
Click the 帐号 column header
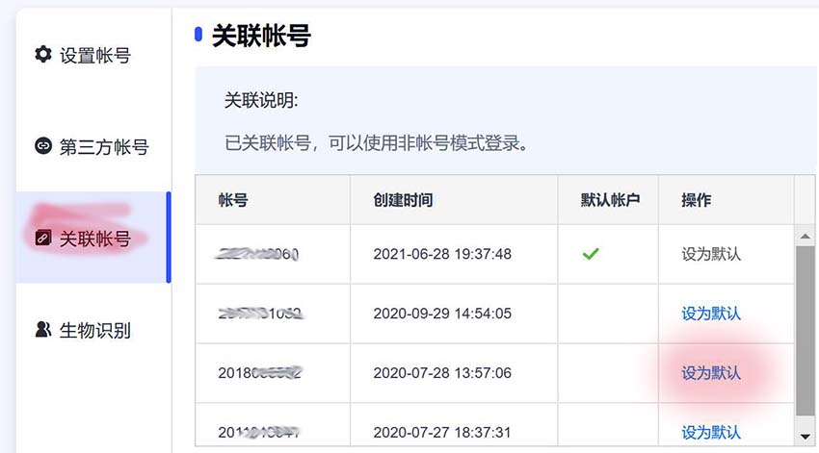pyautogui.click(x=233, y=200)
